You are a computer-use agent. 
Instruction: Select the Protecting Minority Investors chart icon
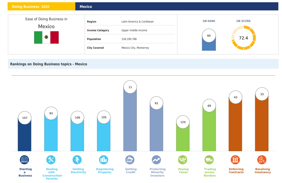click(x=156, y=160)
